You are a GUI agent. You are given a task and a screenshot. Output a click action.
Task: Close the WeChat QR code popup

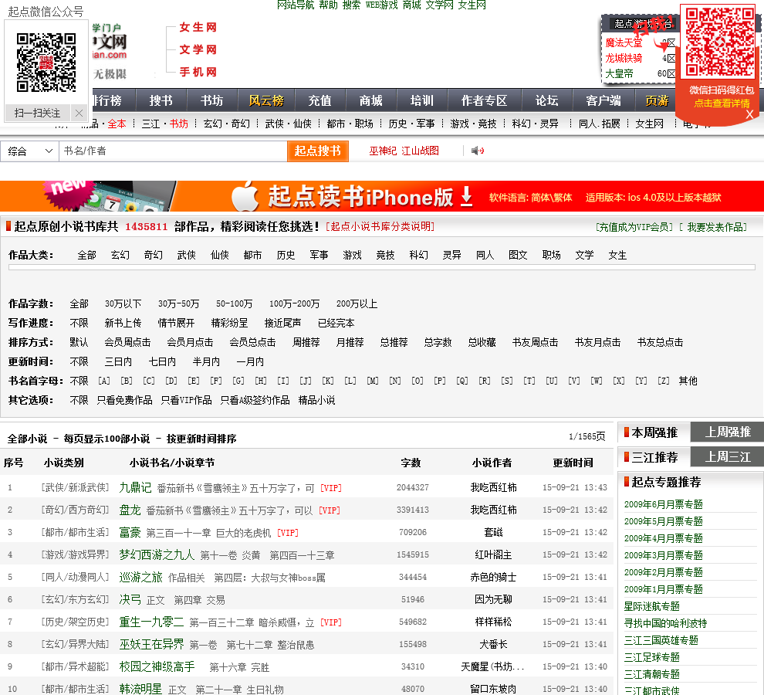click(x=79, y=114)
